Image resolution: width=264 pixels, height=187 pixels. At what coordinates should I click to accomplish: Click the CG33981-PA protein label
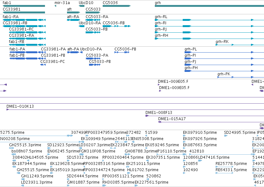[x=53, y=49]
